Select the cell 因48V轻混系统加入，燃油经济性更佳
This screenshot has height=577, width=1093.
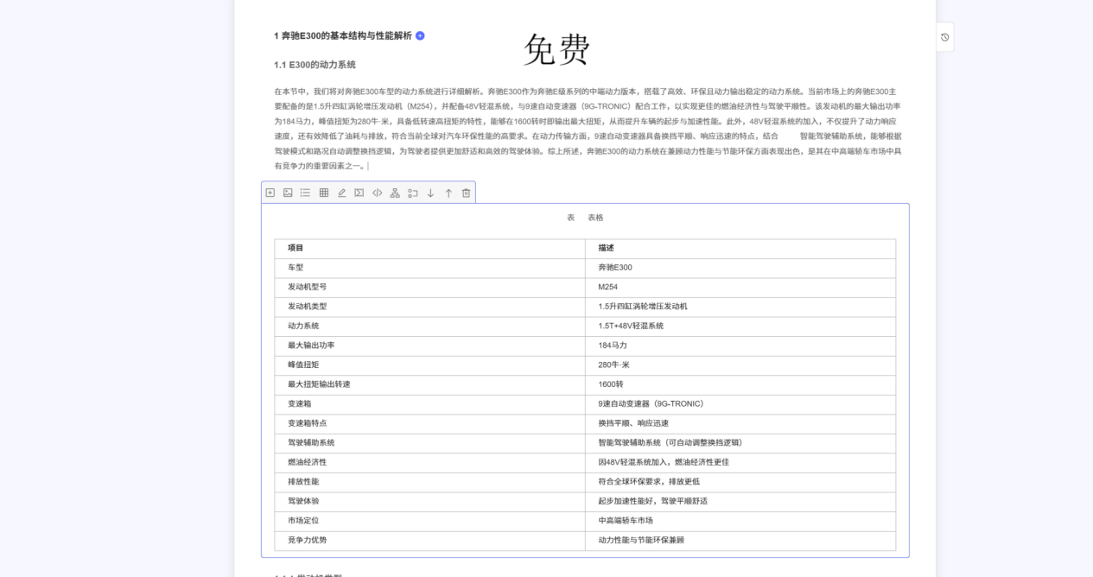click(740, 462)
